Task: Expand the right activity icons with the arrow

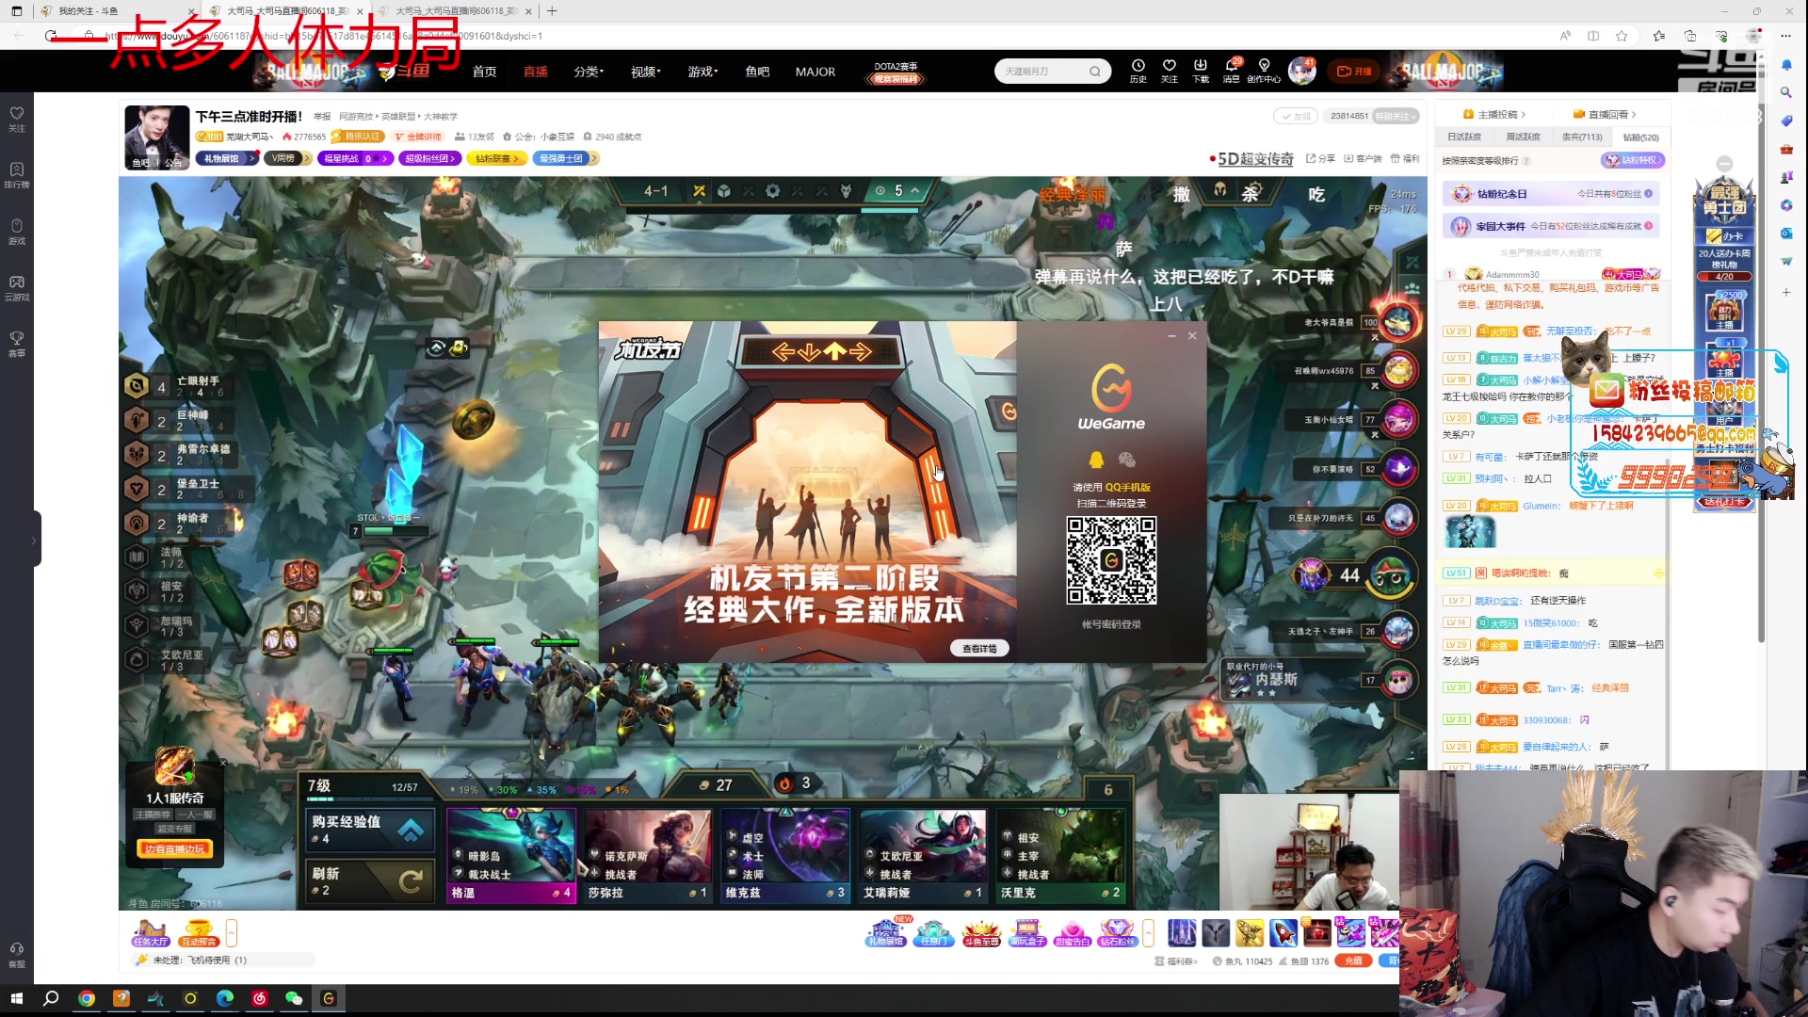Action: click(x=1148, y=933)
